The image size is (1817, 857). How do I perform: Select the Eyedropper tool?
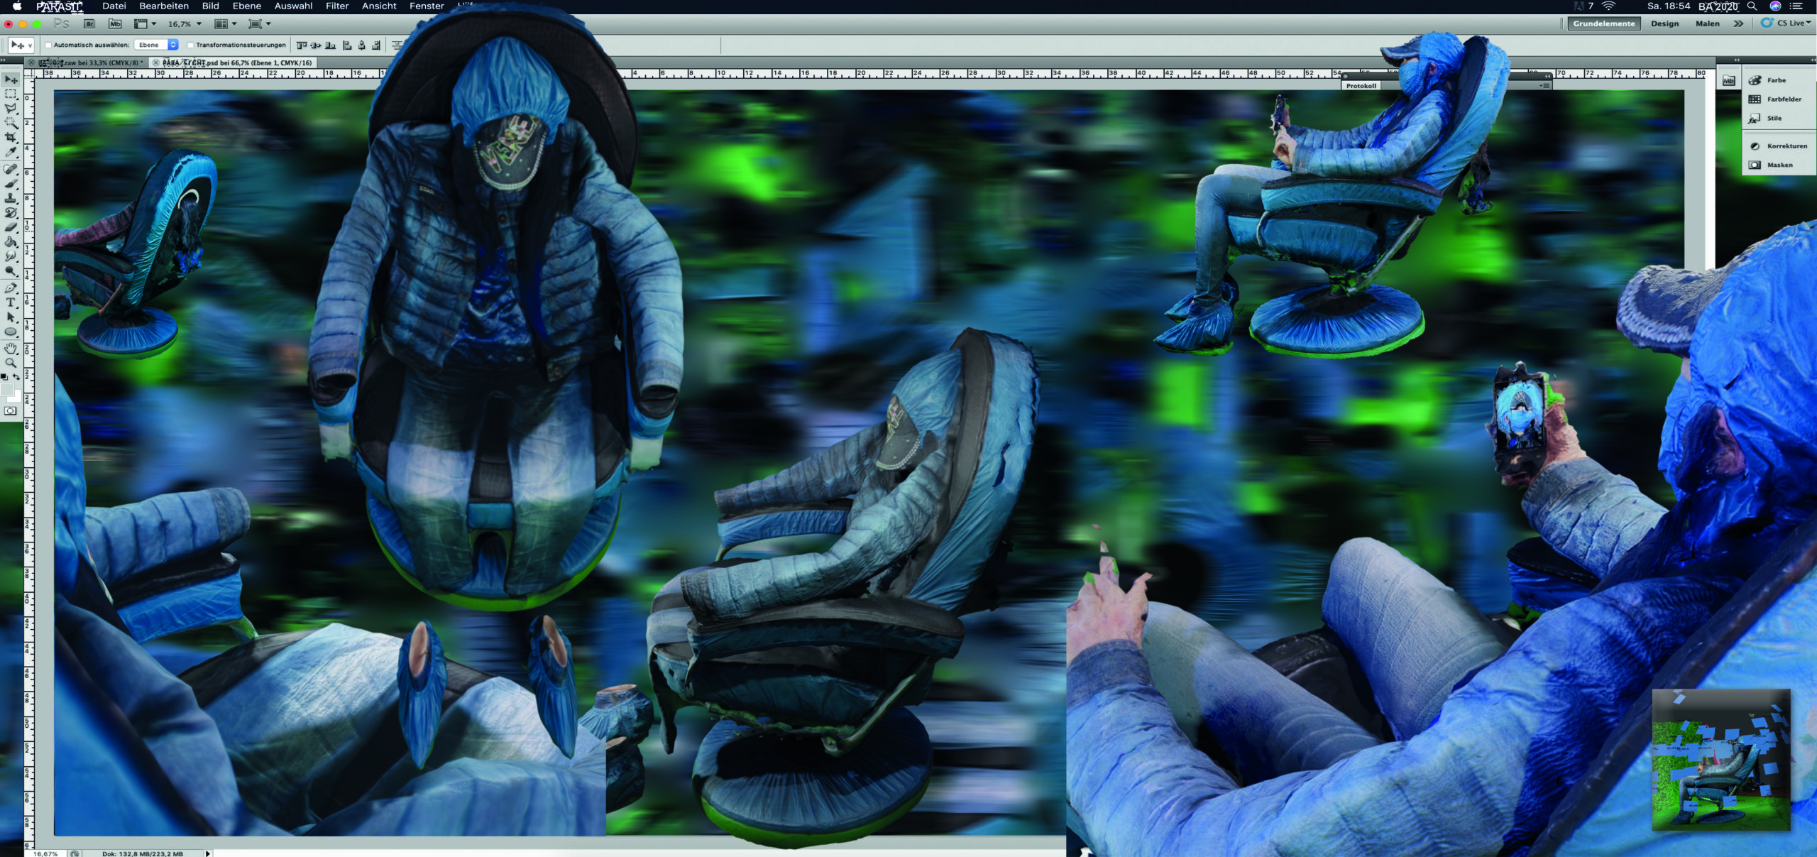pyautogui.click(x=11, y=152)
